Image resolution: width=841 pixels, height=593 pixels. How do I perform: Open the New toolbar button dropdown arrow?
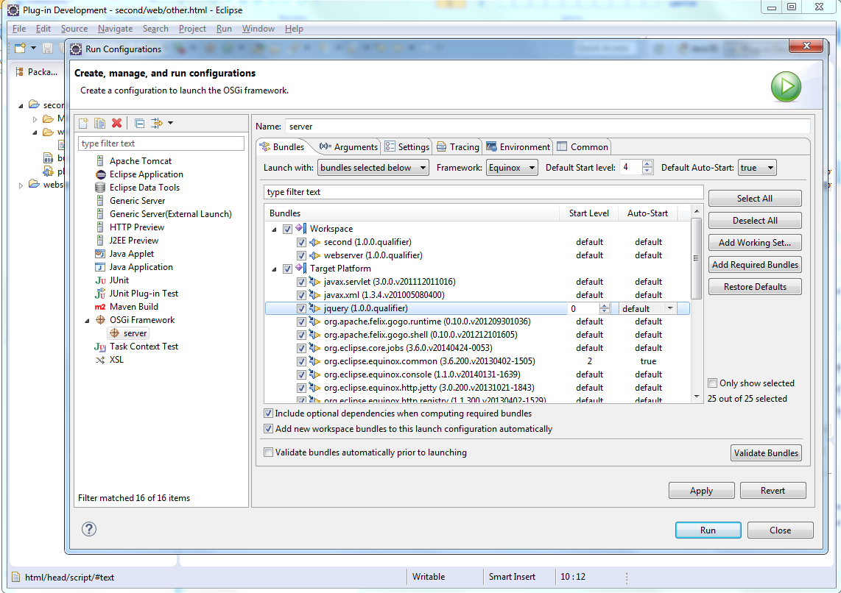(x=33, y=49)
